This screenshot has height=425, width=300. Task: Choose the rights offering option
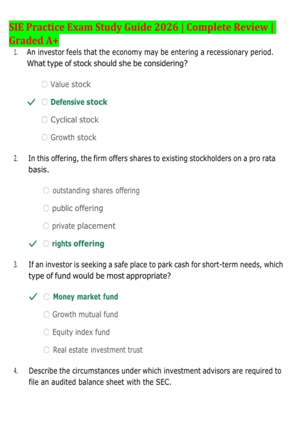pyautogui.click(x=46, y=244)
